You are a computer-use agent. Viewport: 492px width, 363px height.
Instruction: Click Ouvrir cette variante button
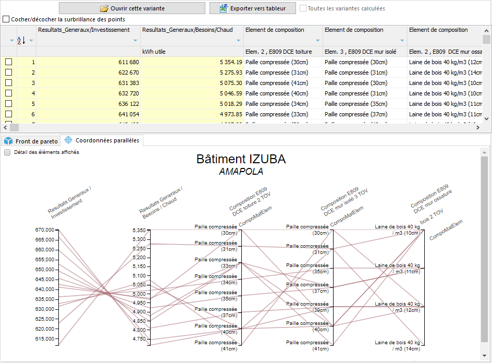tap(132, 8)
